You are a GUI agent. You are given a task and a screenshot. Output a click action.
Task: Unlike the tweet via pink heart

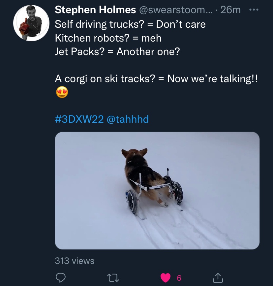(166, 278)
